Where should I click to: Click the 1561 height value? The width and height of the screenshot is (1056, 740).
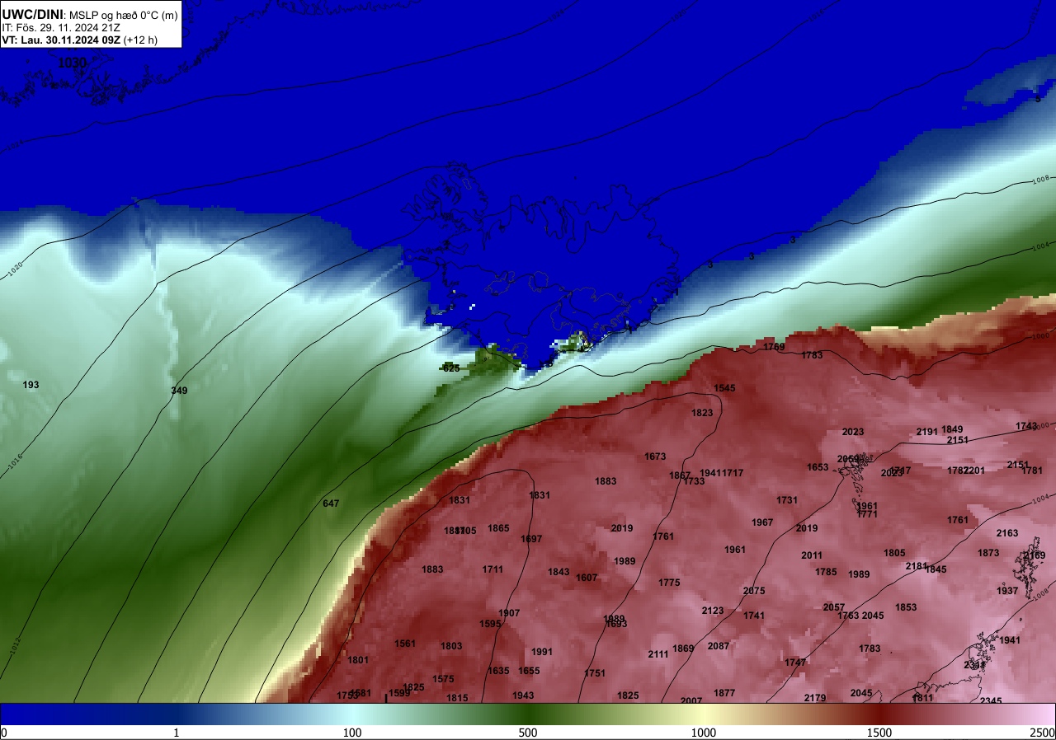[405, 644]
